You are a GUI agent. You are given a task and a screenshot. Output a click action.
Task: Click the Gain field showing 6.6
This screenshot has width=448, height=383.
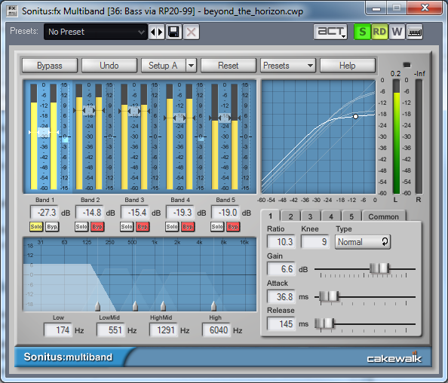point(281,268)
